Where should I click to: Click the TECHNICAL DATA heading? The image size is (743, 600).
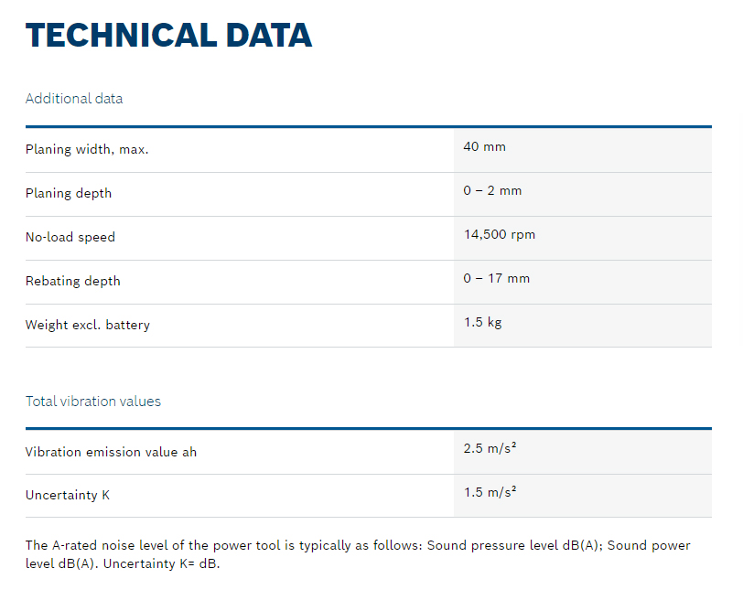pyautogui.click(x=168, y=35)
